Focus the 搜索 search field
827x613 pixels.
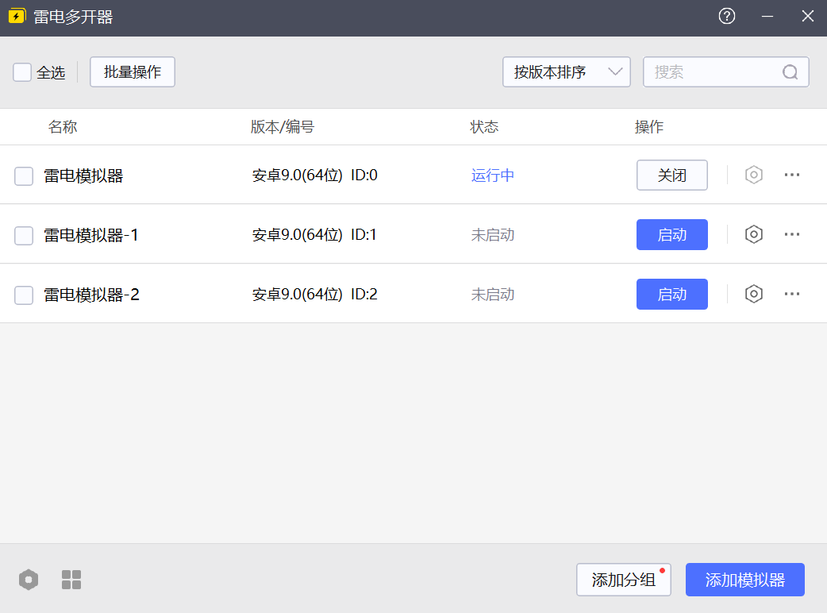(714, 72)
